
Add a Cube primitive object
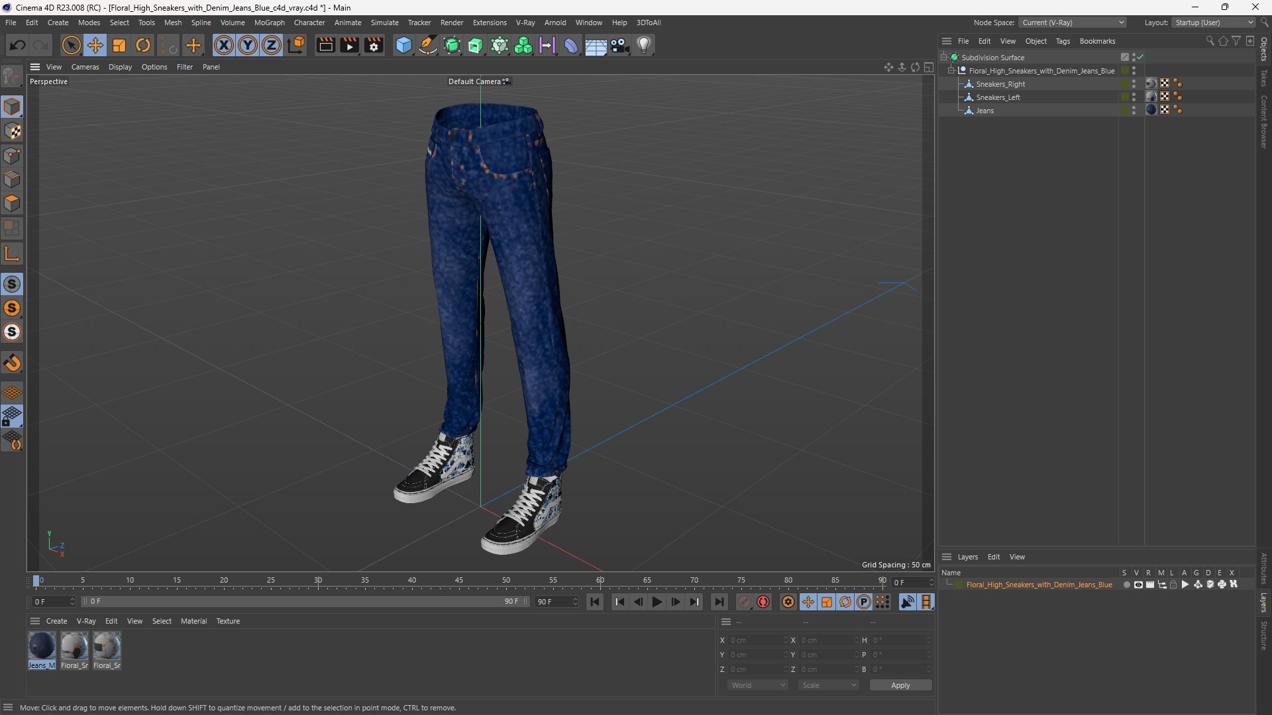point(403,45)
